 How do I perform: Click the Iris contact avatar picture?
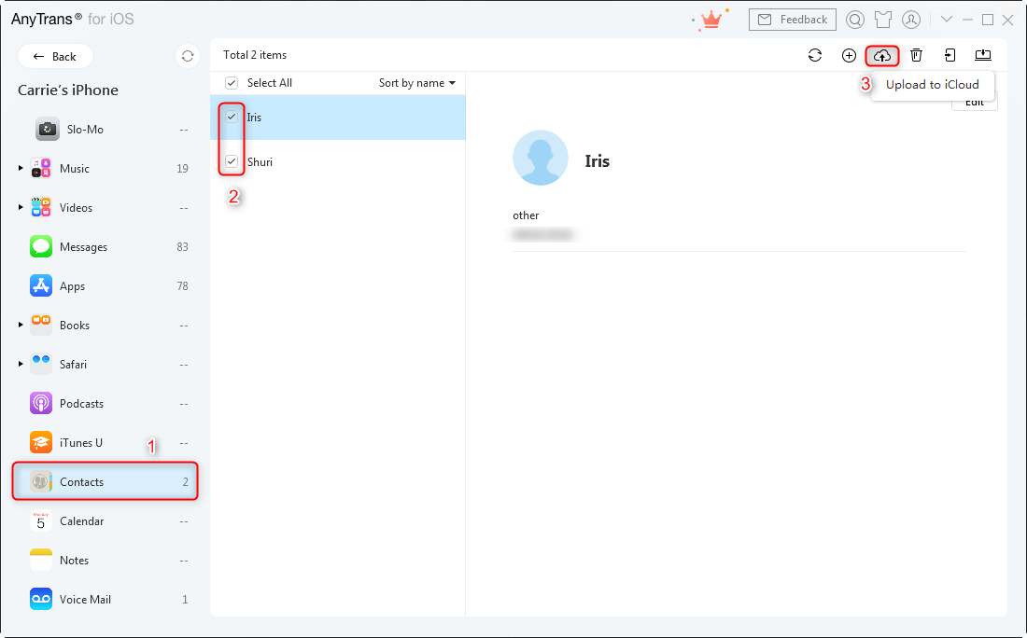point(541,158)
